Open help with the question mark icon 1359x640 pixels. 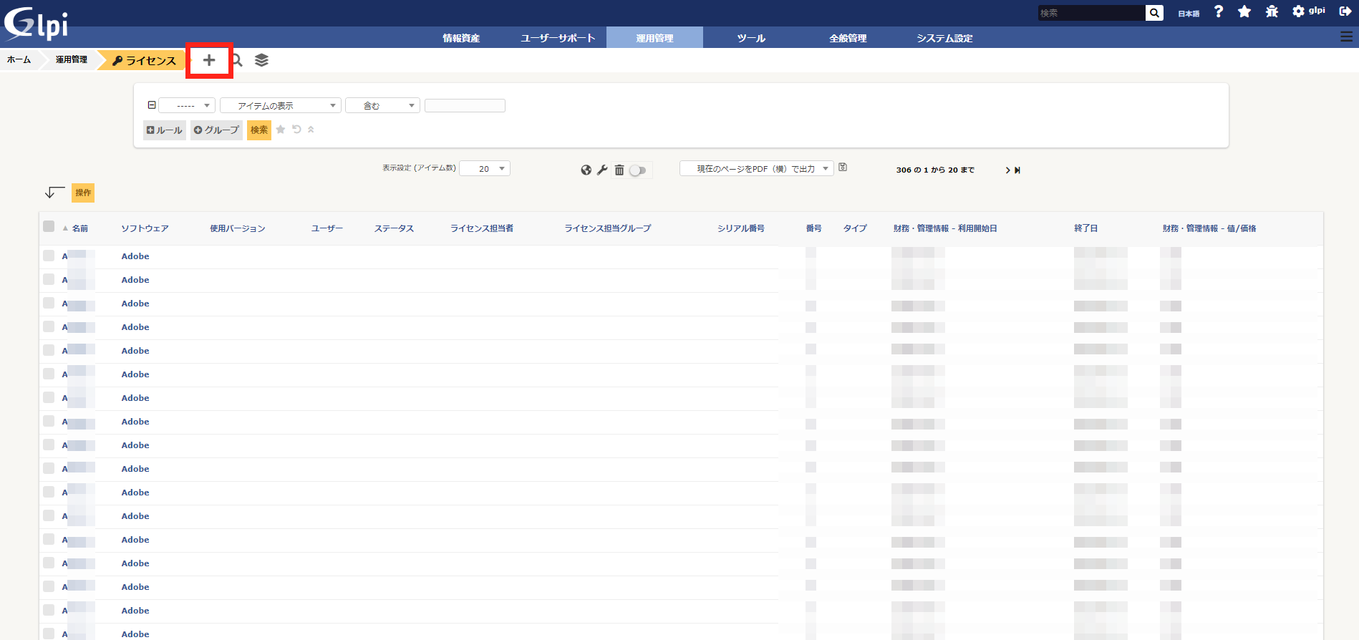(x=1219, y=11)
